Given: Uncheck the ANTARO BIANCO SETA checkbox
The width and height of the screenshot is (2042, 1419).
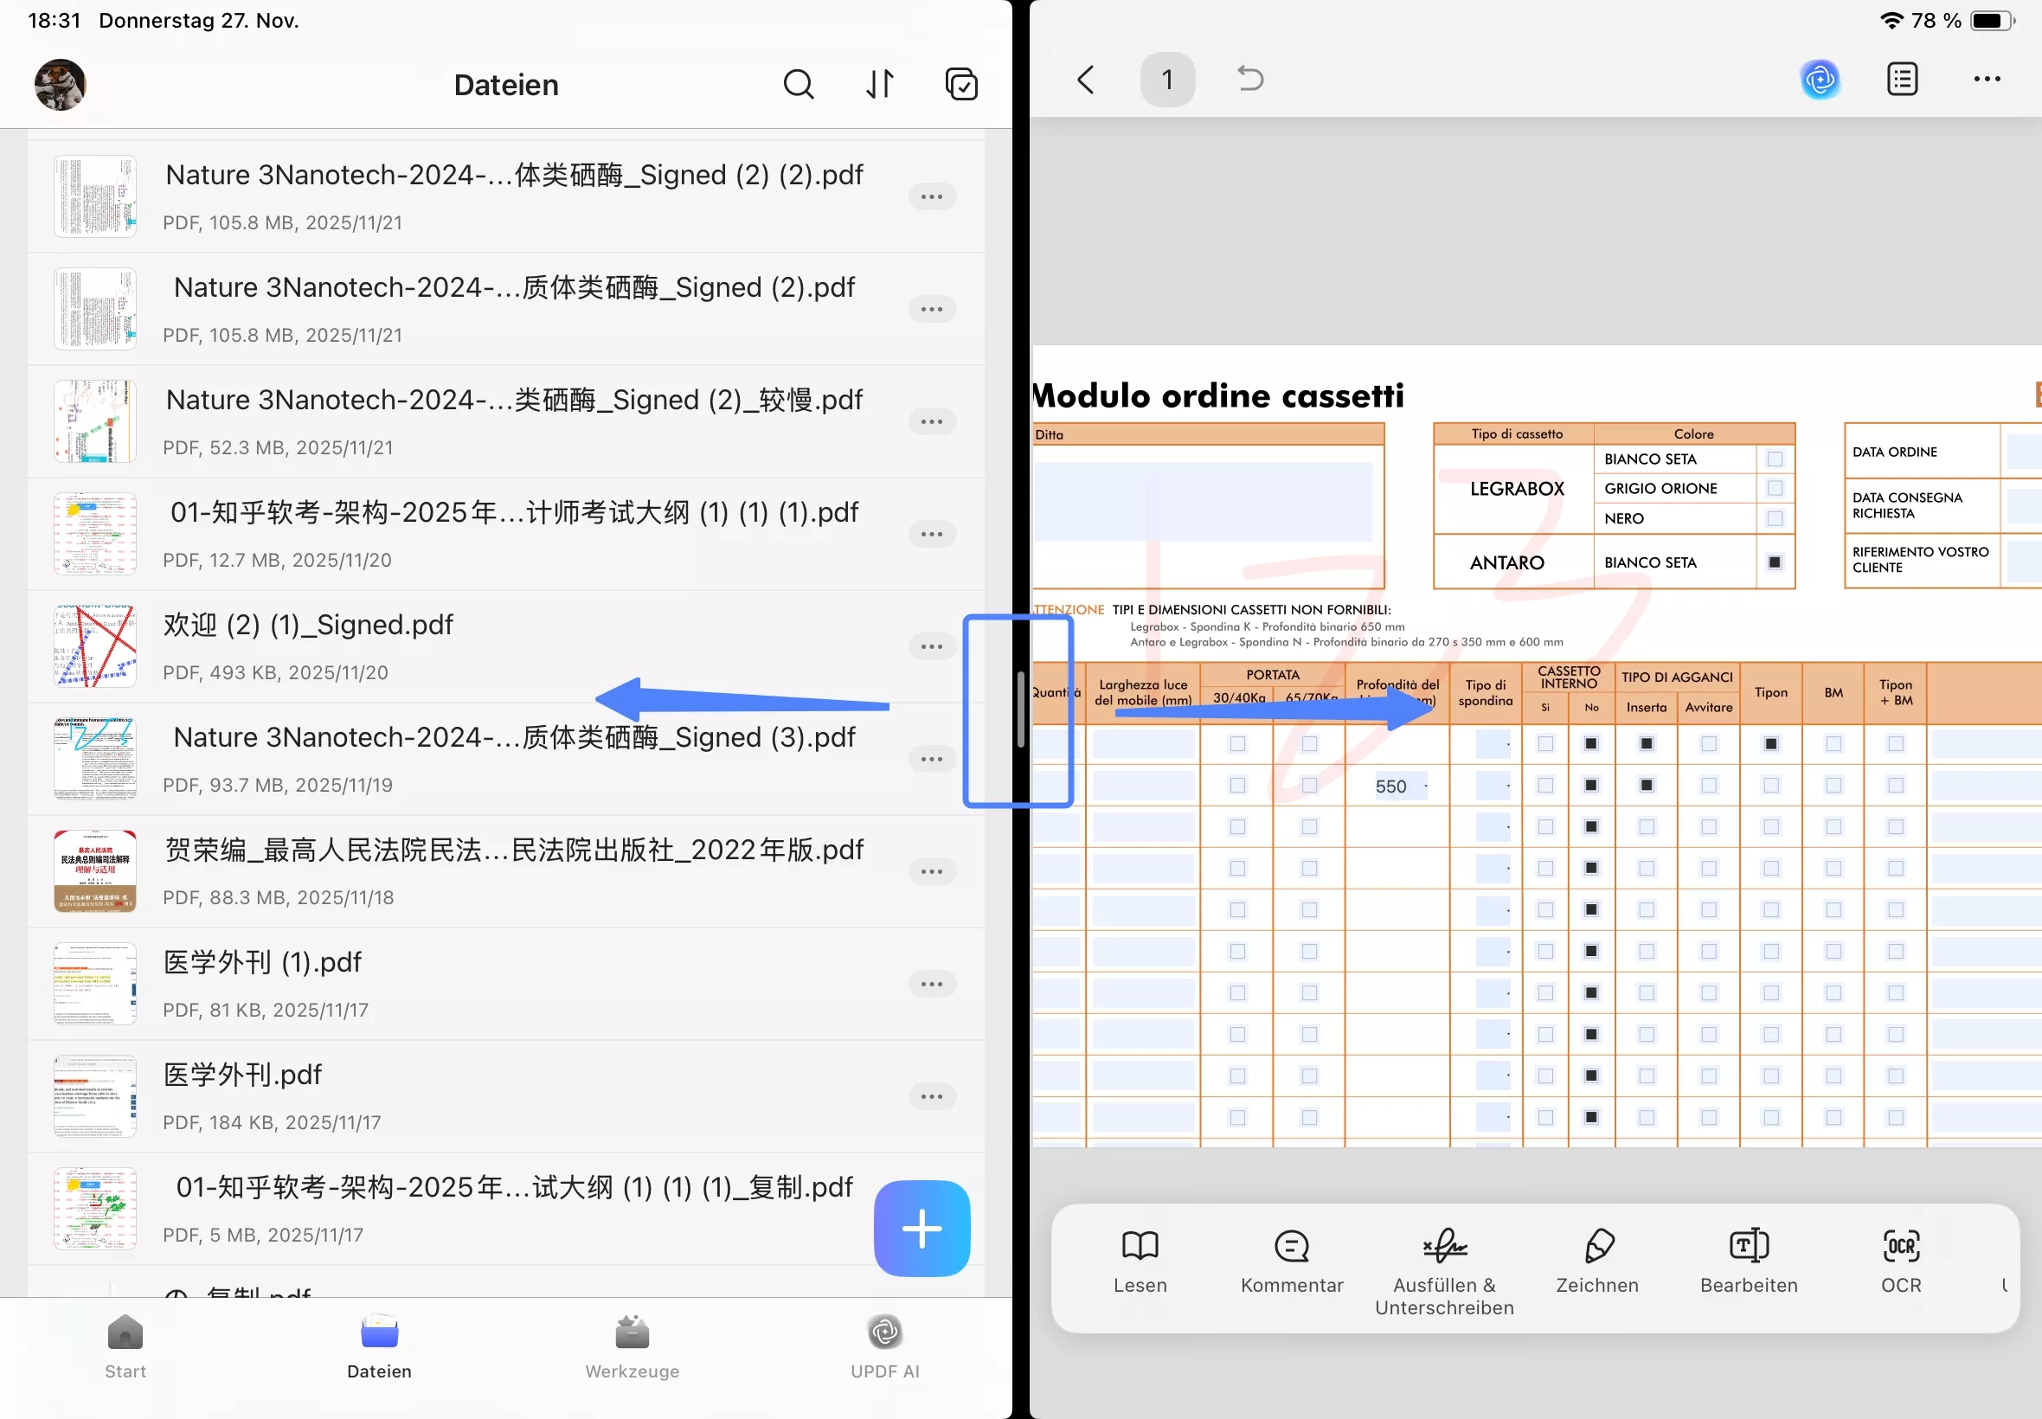Looking at the screenshot, I should 1775,562.
